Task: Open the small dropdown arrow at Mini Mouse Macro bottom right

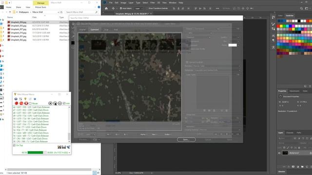Action: 69,153
